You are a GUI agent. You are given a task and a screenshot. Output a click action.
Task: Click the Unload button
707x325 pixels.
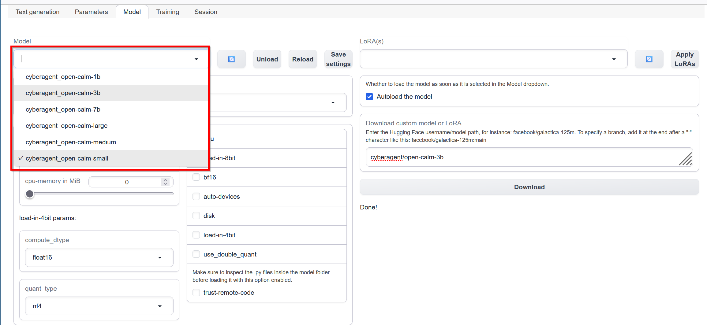267,59
